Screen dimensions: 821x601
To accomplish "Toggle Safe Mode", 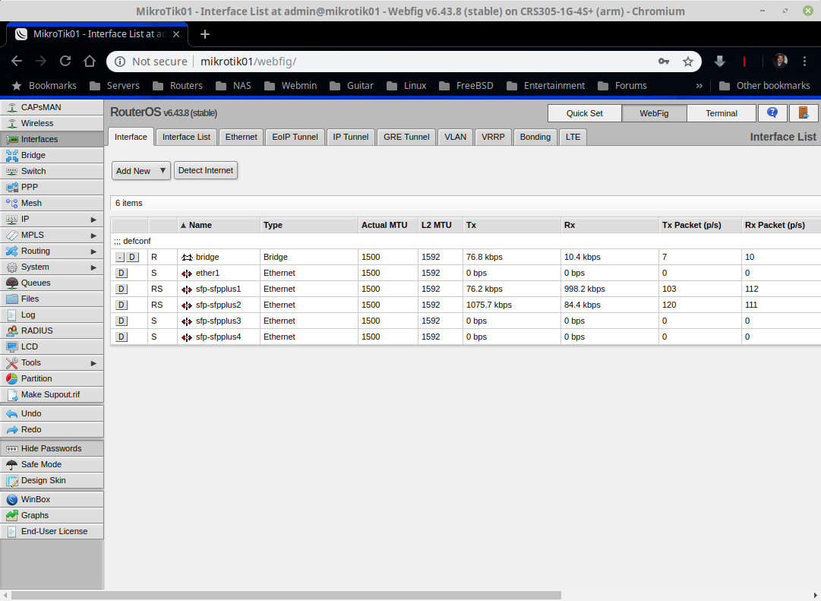I will coord(52,465).
